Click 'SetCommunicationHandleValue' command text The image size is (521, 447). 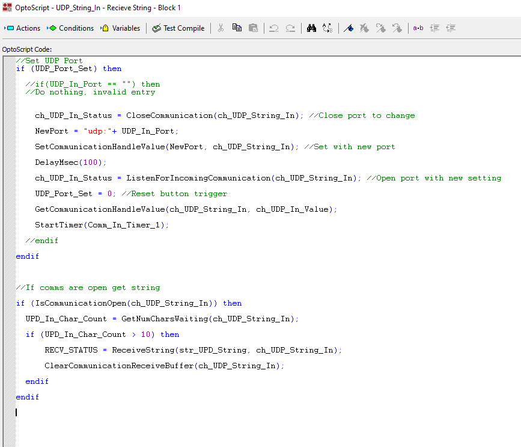click(100, 147)
